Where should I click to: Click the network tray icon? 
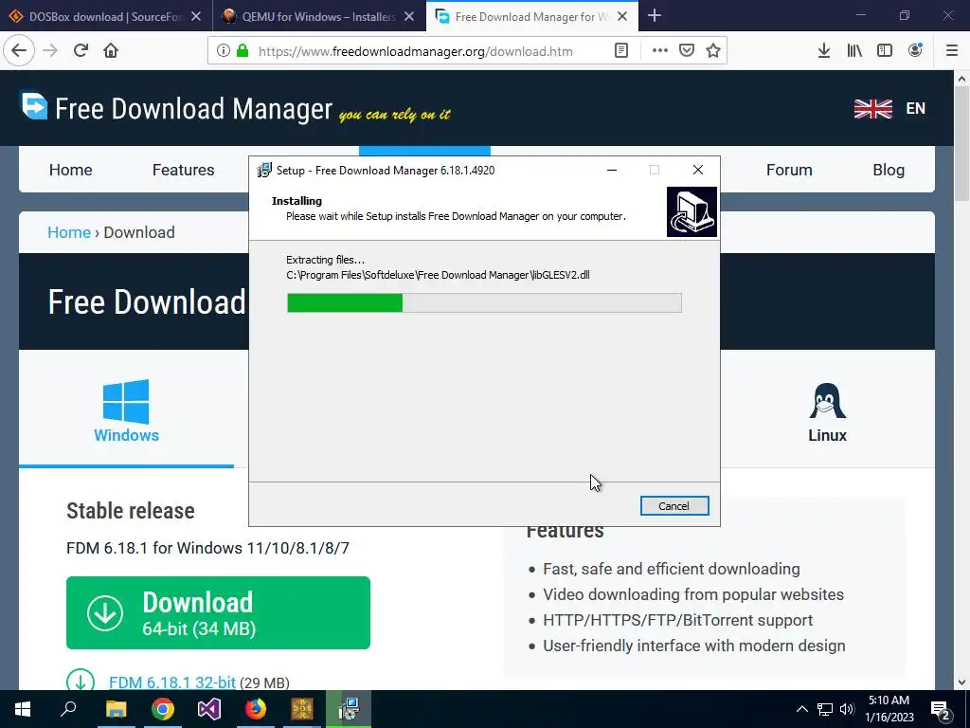(x=825, y=709)
